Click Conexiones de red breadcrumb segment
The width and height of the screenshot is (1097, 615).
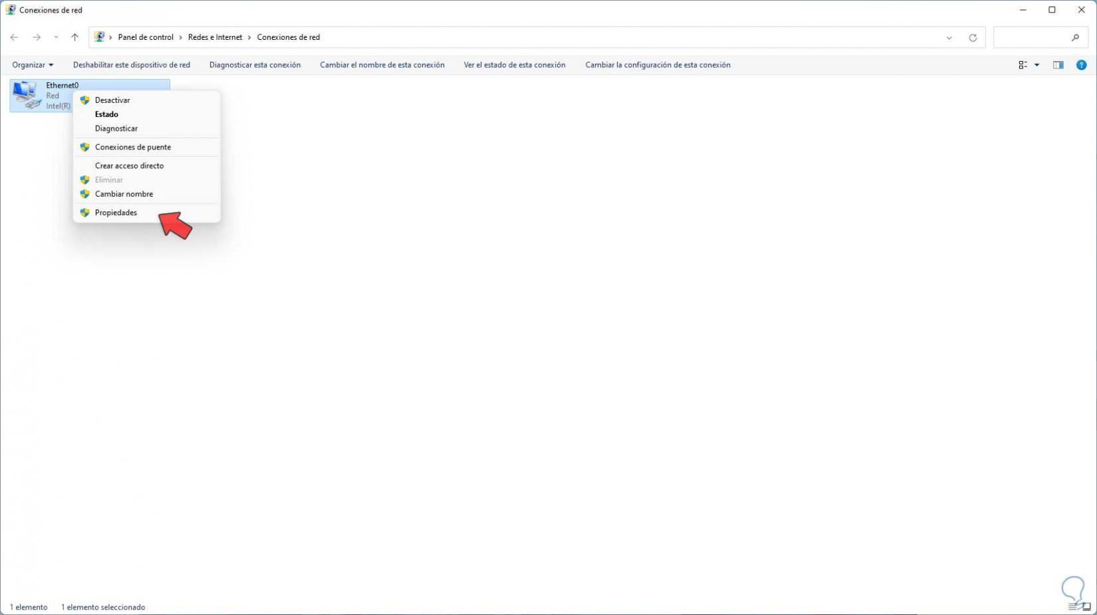pyautogui.click(x=289, y=37)
